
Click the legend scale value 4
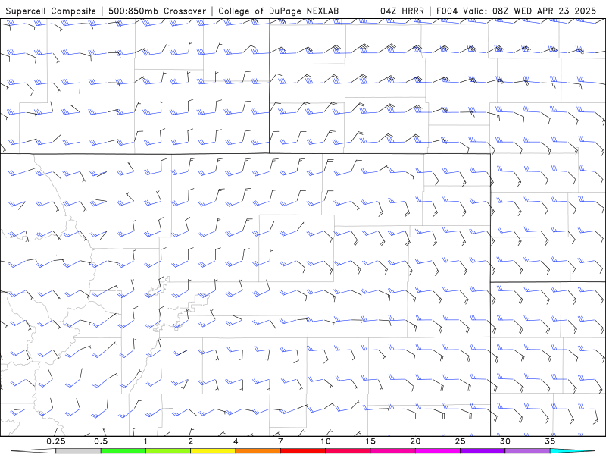(x=236, y=441)
